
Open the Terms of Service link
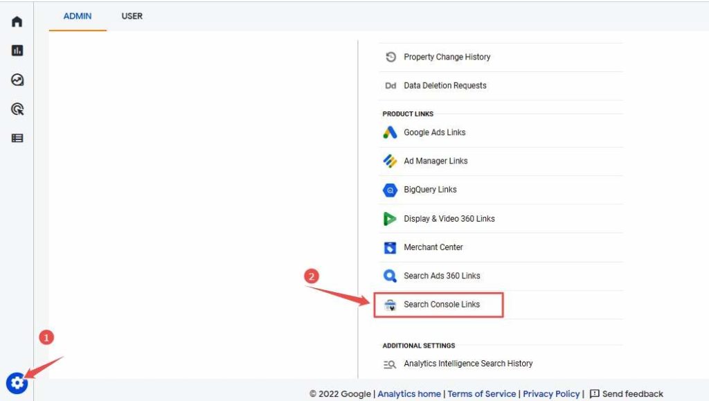482,394
